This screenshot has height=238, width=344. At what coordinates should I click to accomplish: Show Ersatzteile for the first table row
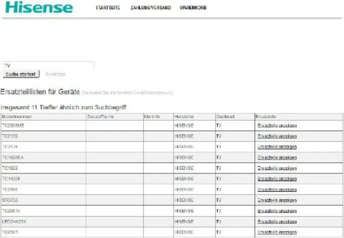tap(277, 125)
